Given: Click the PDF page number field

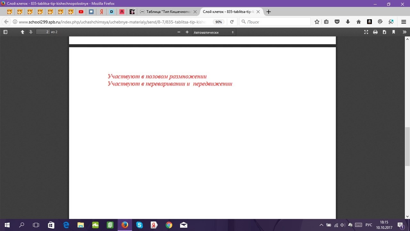Looking at the screenshot, I should 43,32.
